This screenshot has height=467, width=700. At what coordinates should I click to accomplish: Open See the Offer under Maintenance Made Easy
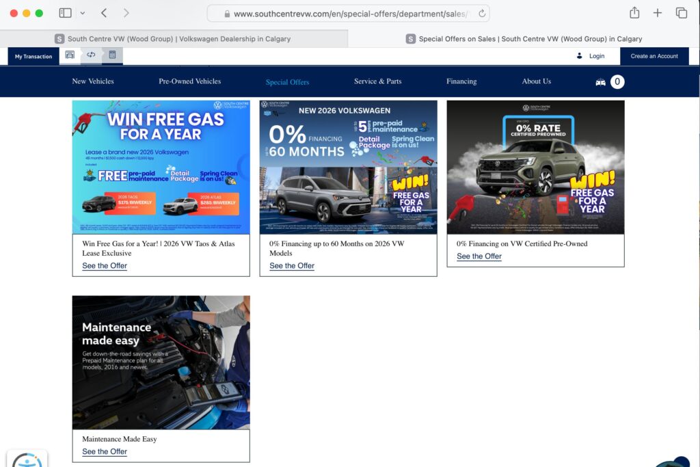(105, 452)
